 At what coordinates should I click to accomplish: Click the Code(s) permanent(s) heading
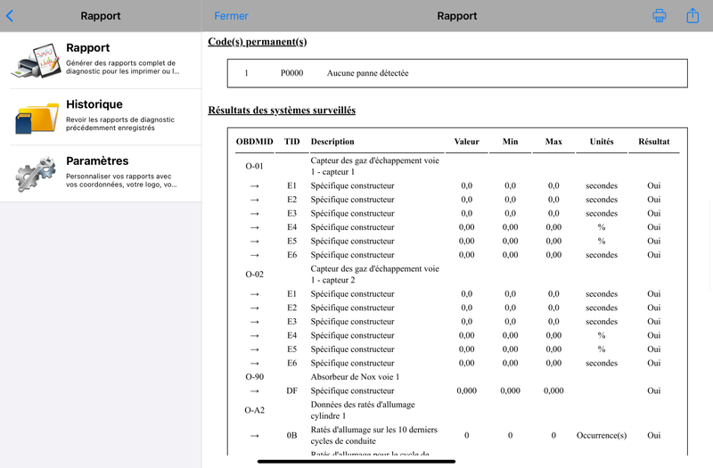point(258,42)
